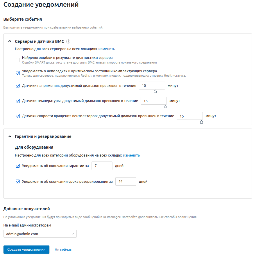Toggle the reservation expiration notification checkbox
Viewport: 256px width, 258px height.
[18, 182]
